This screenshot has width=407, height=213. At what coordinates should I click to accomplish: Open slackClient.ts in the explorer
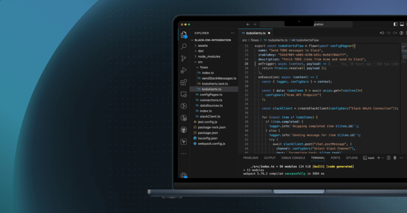(208, 116)
